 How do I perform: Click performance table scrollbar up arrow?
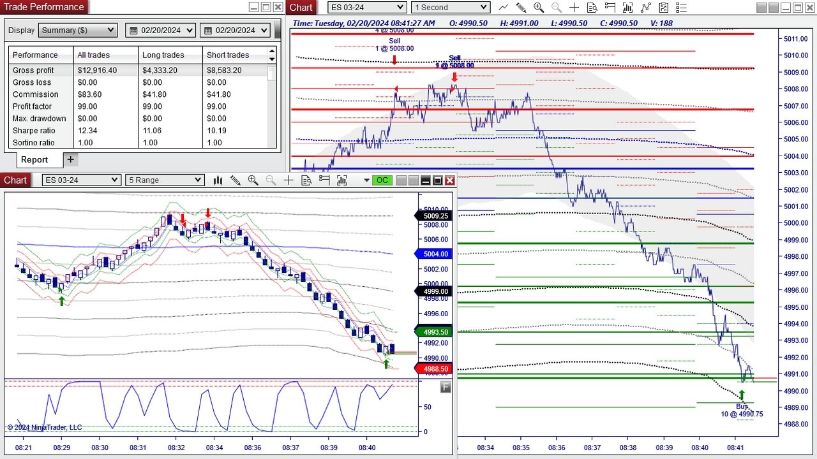point(273,51)
